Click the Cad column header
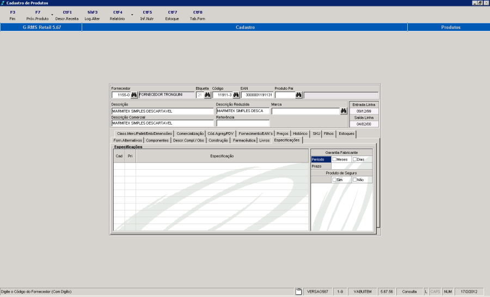 pos(119,156)
